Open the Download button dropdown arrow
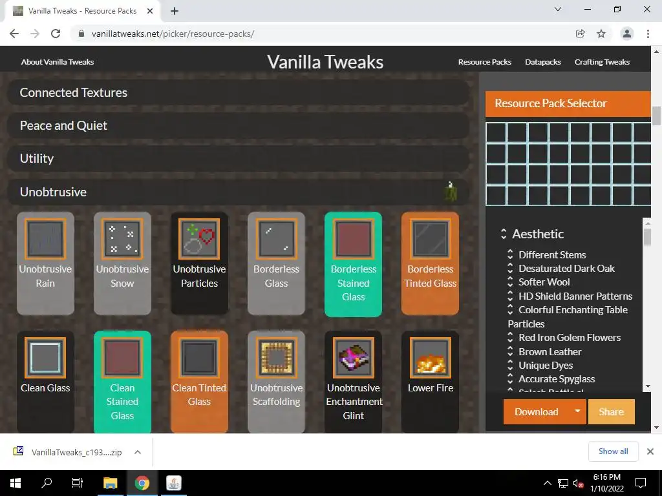The height and width of the screenshot is (496, 662). pos(577,411)
